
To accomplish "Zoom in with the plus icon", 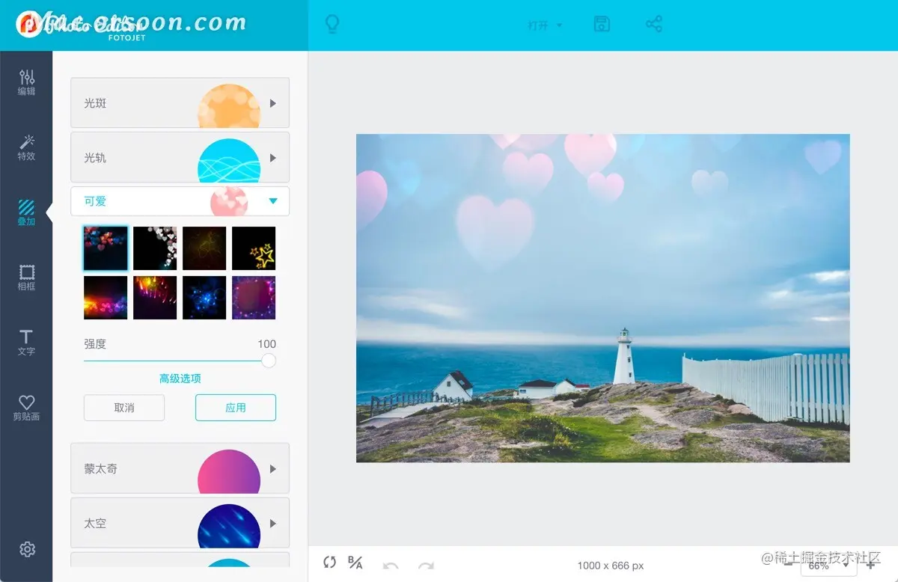I will (x=870, y=566).
